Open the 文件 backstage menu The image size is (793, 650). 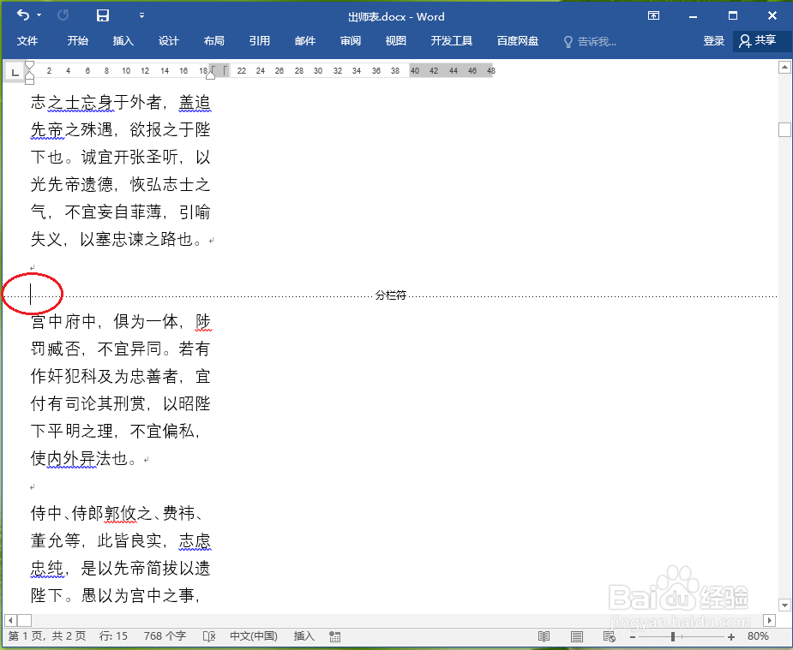click(28, 40)
